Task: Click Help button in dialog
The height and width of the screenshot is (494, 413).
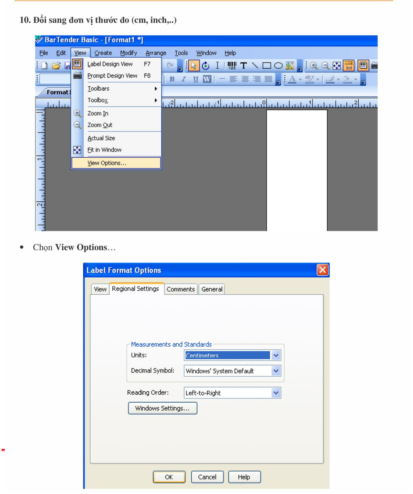Action: coord(244,477)
